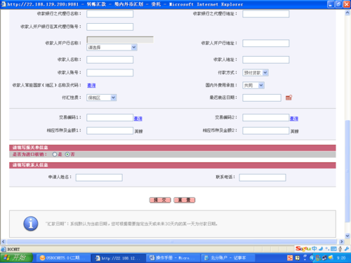Click the system tray clock showing 9:20
Image resolution: width=351 pixels, height=263 pixels.
[x=341, y=258]
